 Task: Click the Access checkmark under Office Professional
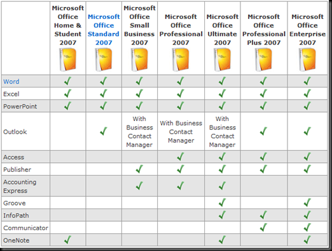(x=181, y=157)
